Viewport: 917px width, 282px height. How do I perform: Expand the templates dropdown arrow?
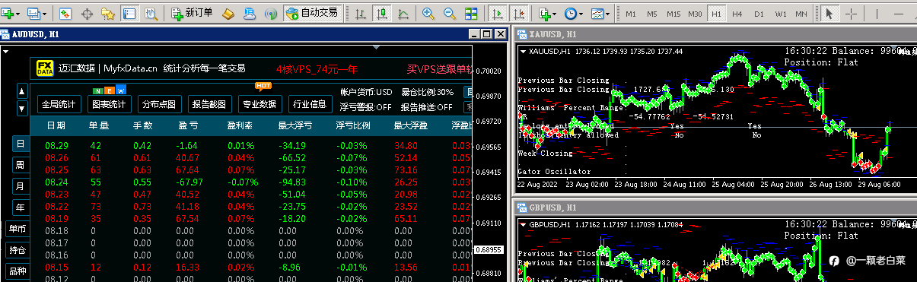607,14
